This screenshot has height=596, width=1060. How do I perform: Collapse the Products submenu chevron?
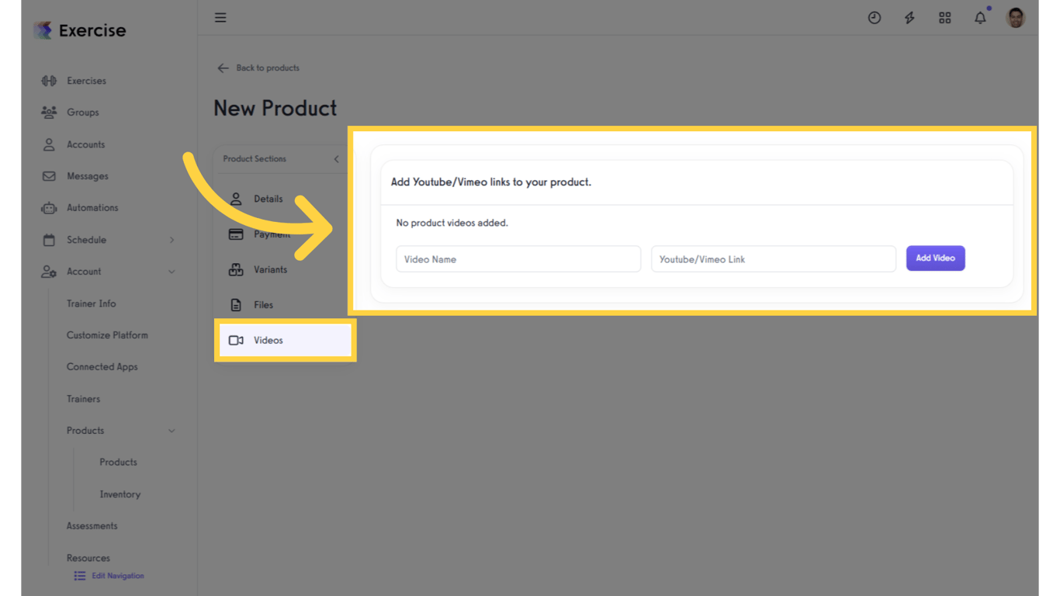click(x=171, y=431)
